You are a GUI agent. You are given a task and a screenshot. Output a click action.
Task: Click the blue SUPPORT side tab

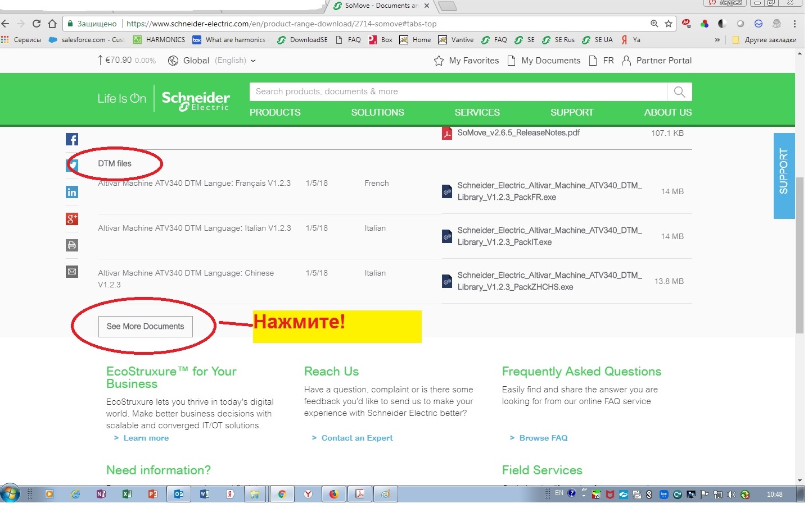click(x=784, y=176)
